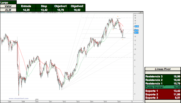Click the Stop value 13,42
181x103 pixels.
pos(44,10)
